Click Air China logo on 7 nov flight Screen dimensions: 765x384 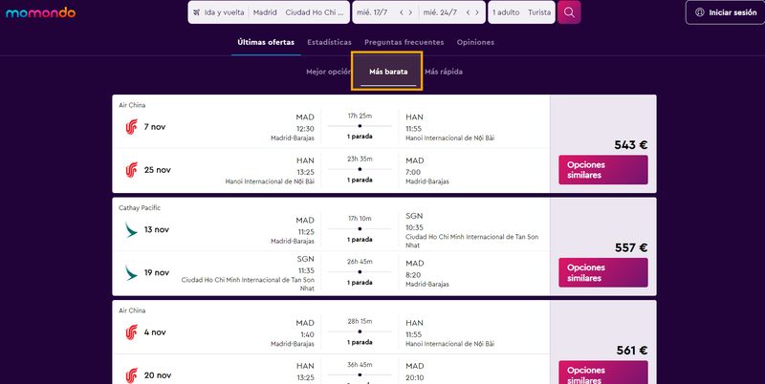click(x=131, y=127)
